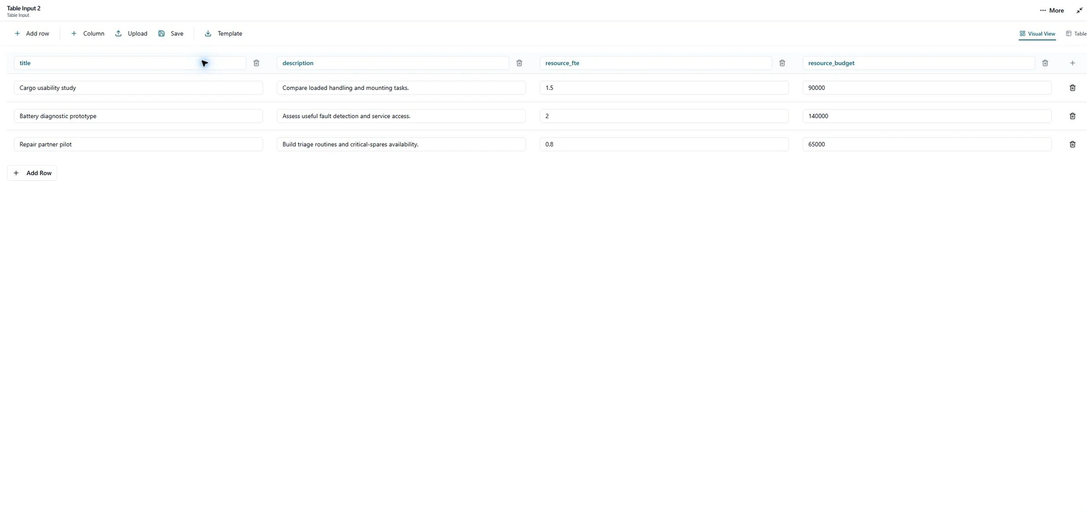Edit the title column header field
Screen dimensions: 1087x511
click(x=130, y=63)
